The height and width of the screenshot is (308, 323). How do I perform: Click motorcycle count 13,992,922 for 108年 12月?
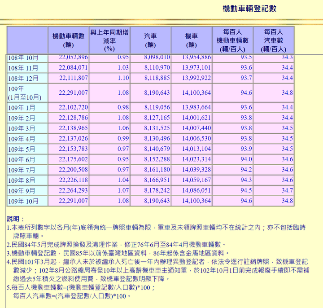click(x=196, y=78)
